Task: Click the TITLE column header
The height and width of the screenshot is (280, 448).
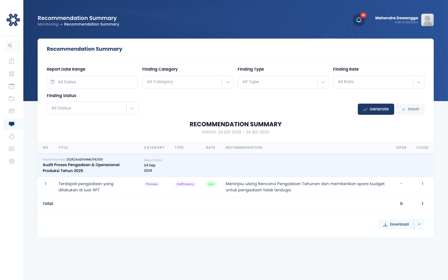Action: (63, 148)
